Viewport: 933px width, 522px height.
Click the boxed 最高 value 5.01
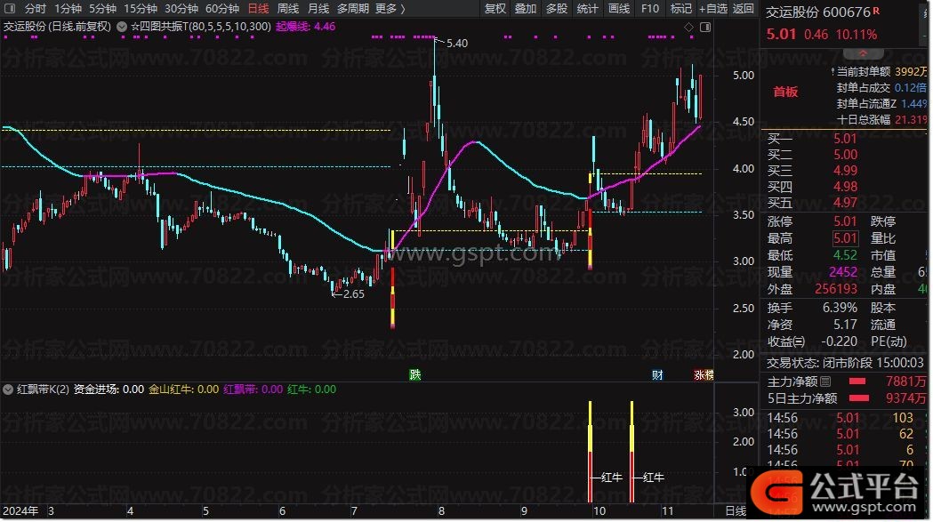pos(845,238)
